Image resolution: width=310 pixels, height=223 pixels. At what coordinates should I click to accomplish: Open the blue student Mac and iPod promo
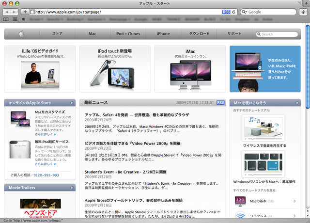pyautogui.click(x=265, y=69)
